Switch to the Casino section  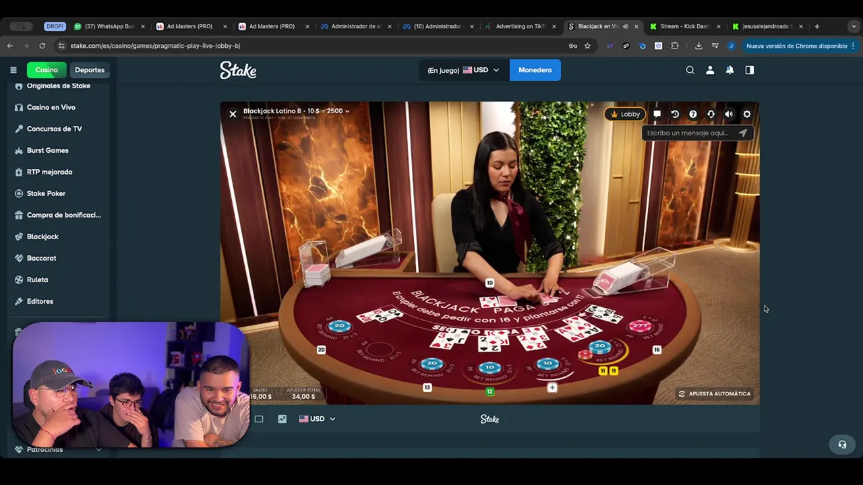tap(47, 70)
